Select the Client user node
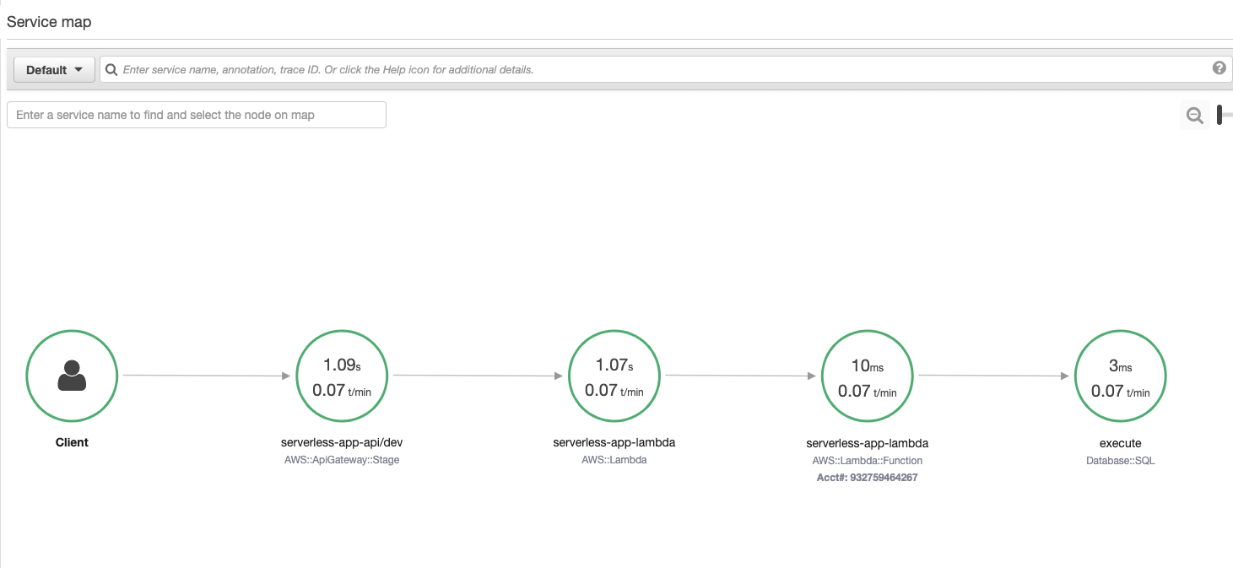 point(72,376)
